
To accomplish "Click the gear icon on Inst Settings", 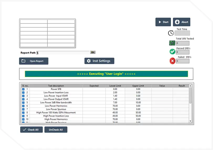I will [89, 61].
